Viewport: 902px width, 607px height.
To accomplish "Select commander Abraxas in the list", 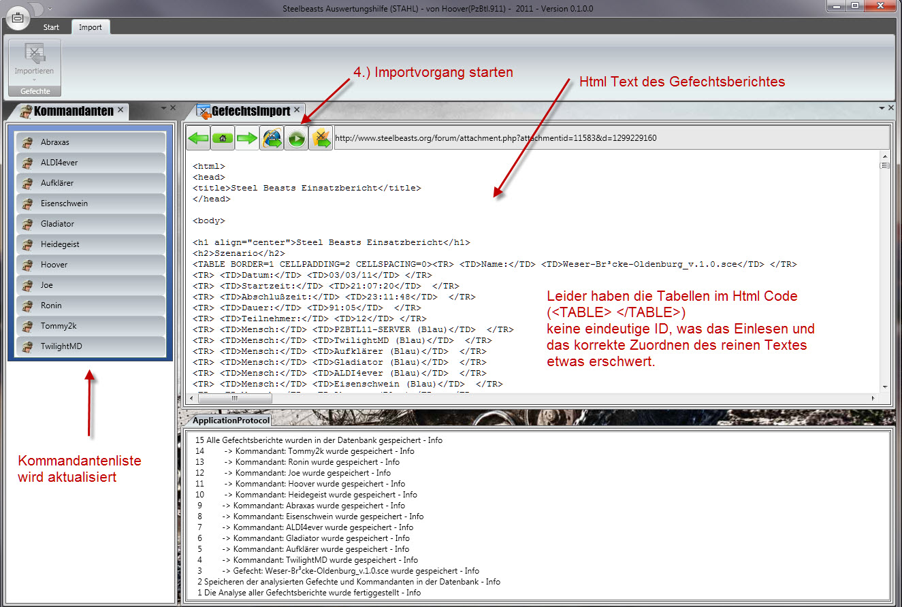I will click(x=91, y=142).
